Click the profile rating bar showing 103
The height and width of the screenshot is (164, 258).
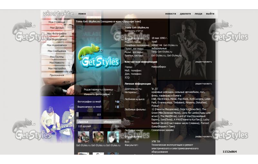[98, 114]
